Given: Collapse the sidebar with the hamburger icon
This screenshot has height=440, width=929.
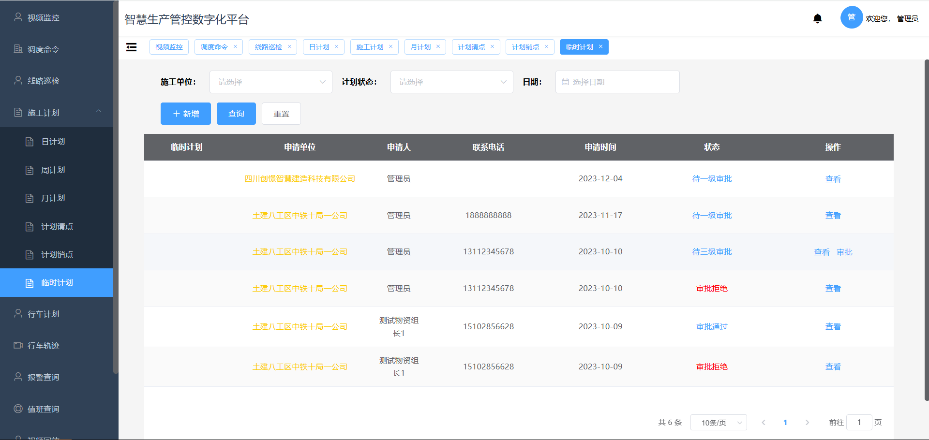Looking at the screenshot, I should click(x=131, y=46).
